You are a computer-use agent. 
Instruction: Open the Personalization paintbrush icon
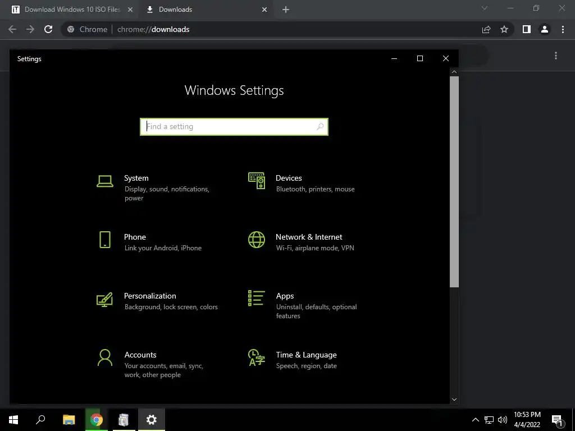[105, 299]
